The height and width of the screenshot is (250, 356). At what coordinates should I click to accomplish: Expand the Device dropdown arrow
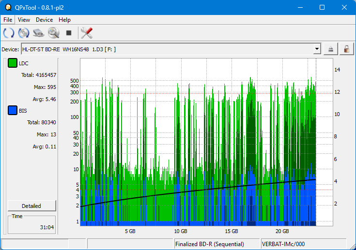point(317,49)
